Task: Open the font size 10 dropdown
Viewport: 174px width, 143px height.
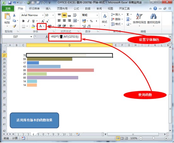Action: (53, 15)
